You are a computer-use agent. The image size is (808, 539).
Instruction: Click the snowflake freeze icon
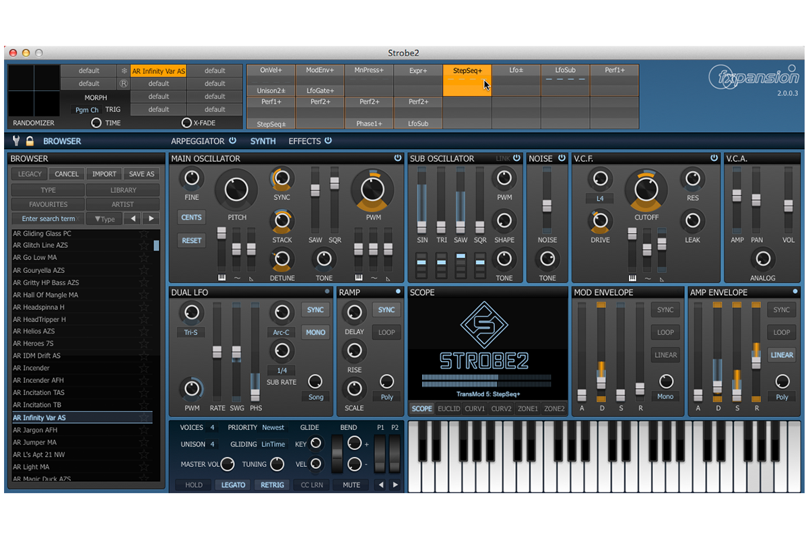[123, 71]
